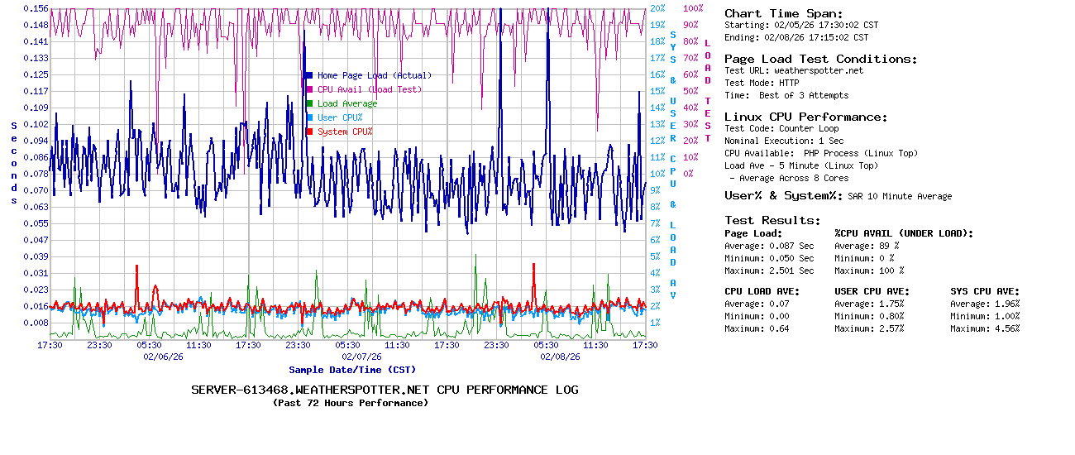Screen dimensions: 1075x455
Task: Select the 'CPU Avail (Load Test)' legend label
Action: point(369,89)
